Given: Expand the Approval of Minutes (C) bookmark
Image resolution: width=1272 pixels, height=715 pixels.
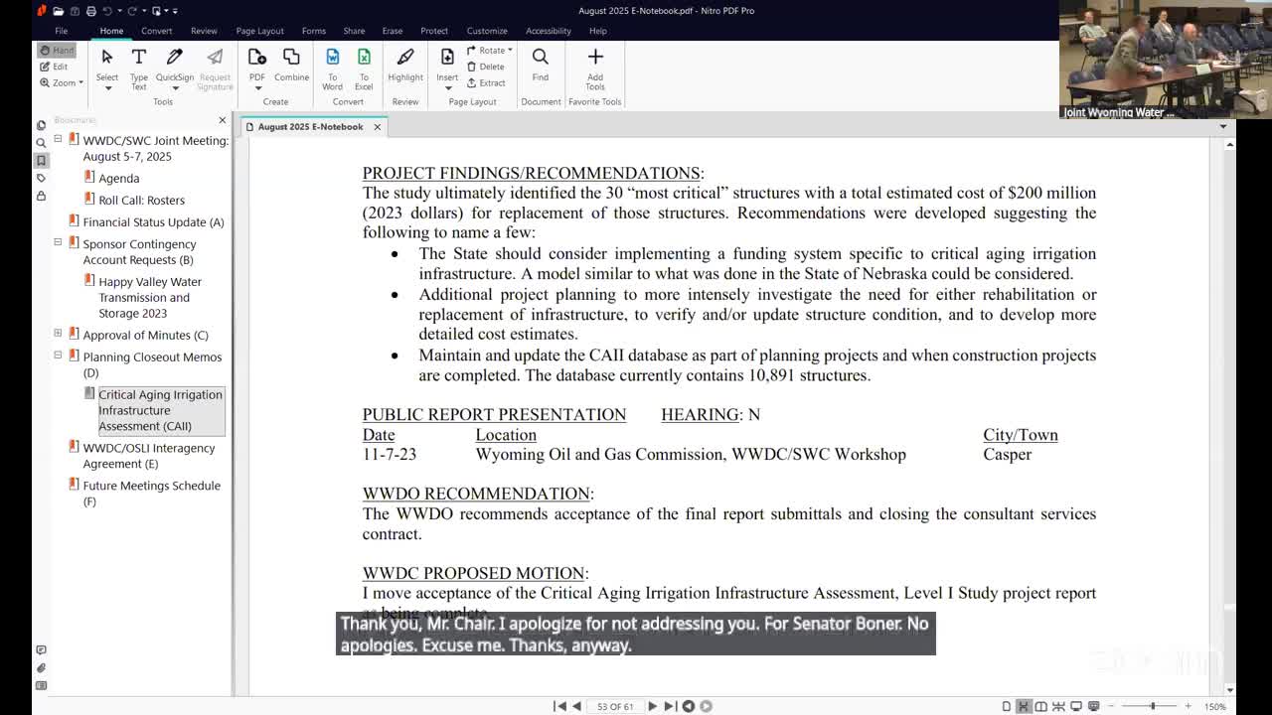Looking at the screenshot, I should (58, 334).
